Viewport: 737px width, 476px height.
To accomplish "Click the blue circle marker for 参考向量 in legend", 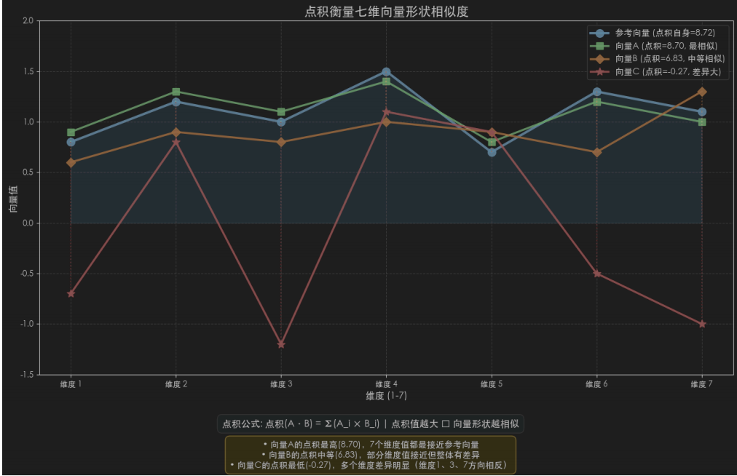I will coord(599,33).
